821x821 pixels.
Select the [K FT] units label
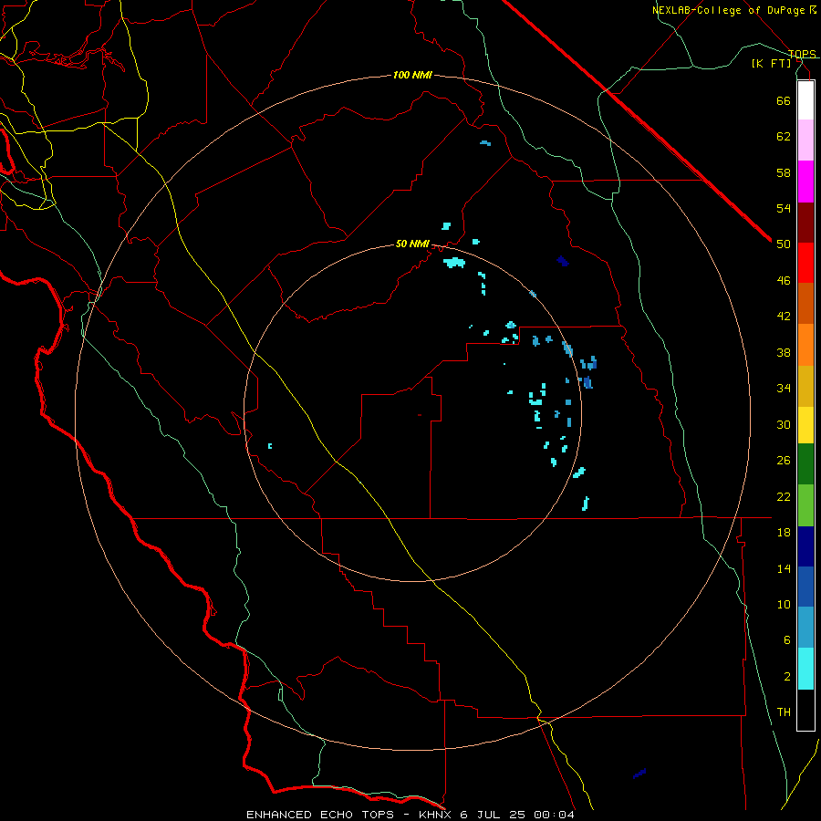tap(772, 63)
